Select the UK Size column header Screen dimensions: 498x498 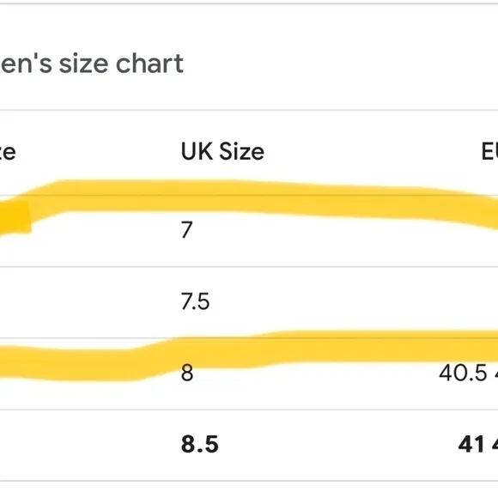222,151
